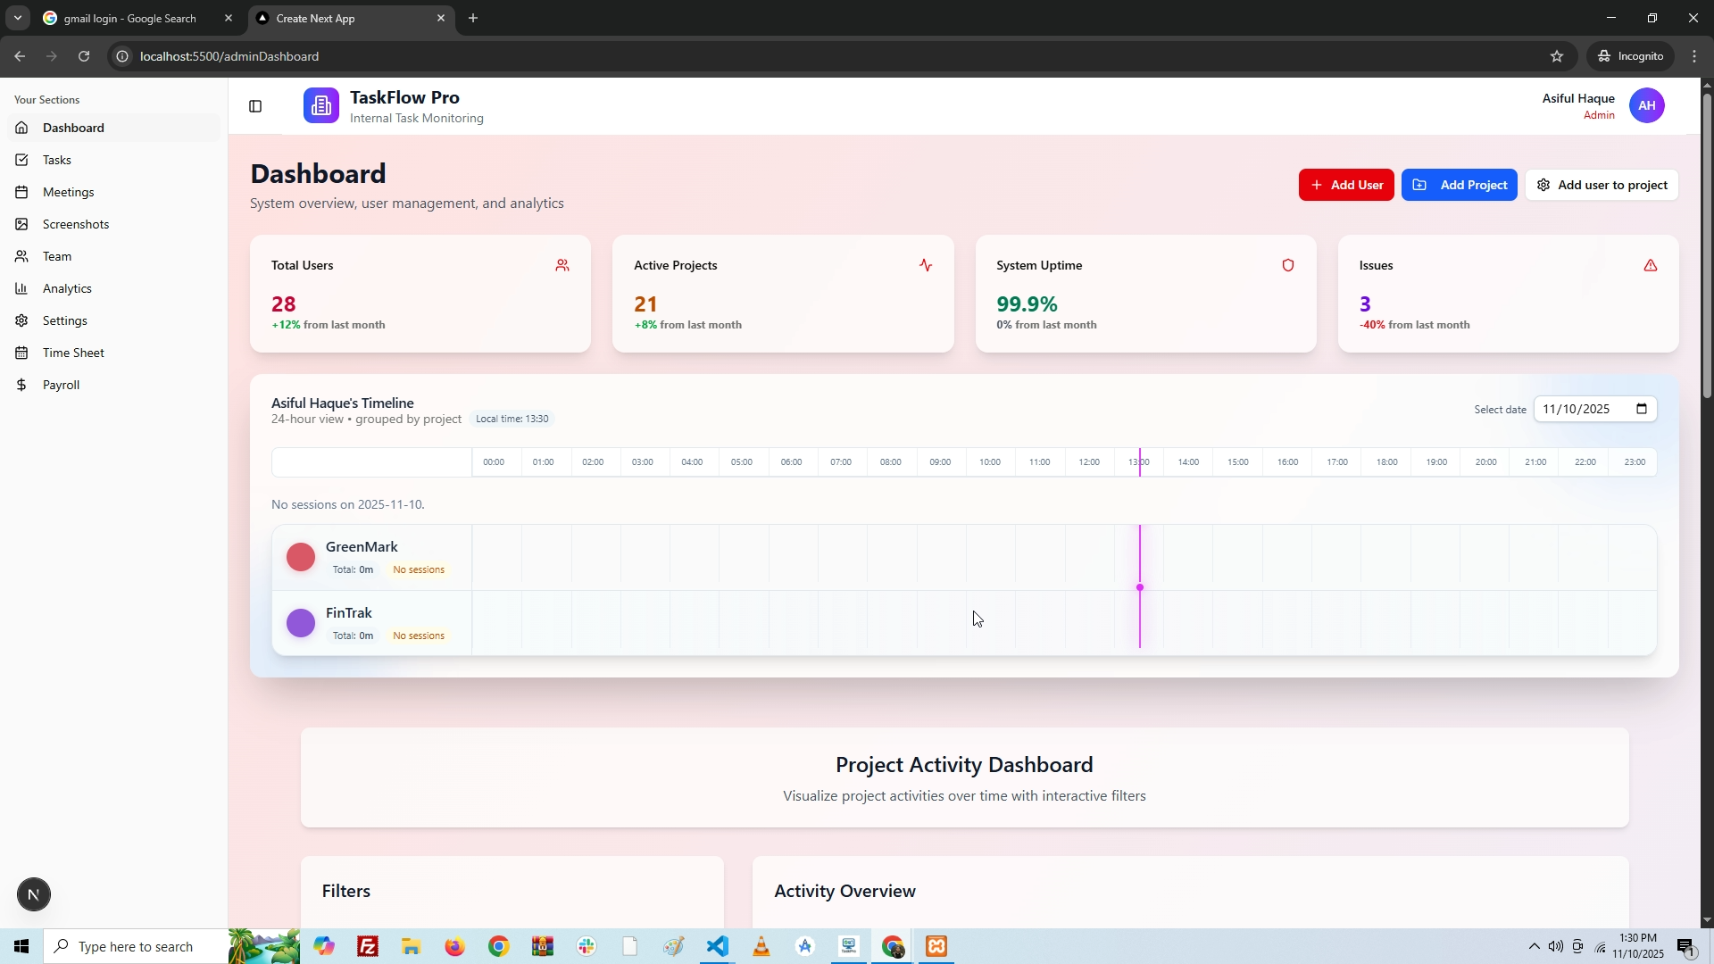The width and height of the screenshot is (1714, 964).
Task: Show hidden system tray icons
Action: pyautogui.click(x=1534, y=946)
